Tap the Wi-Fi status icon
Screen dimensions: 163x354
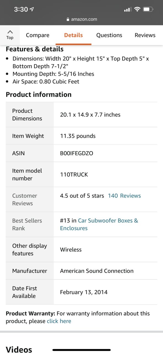click(137, 9)
